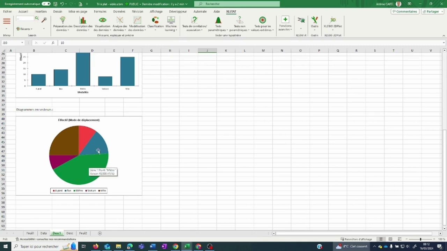This screenshot has height=251, width=447.
Task: Open the Commentaires pane
Action: [405, 12]
